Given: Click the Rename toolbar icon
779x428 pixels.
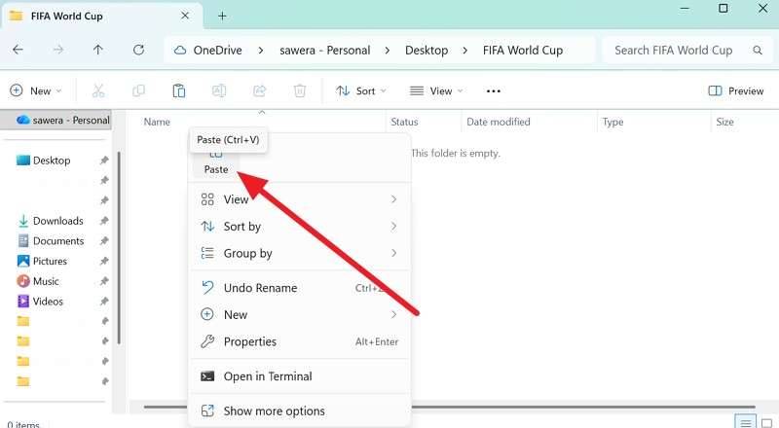Looking at the screenshot, I should click(x=219, y=90).
